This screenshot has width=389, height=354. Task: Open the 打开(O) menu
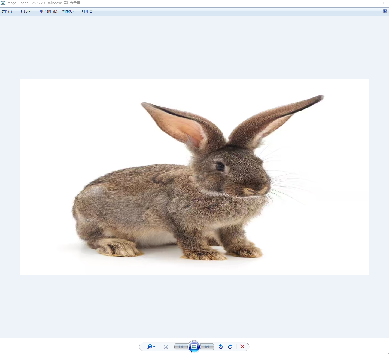pos(88,11)
